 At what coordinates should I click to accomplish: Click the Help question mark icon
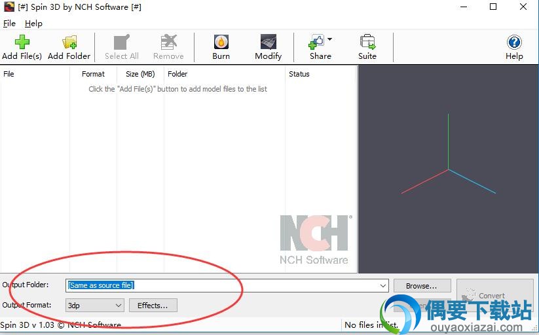coord(514,43)
